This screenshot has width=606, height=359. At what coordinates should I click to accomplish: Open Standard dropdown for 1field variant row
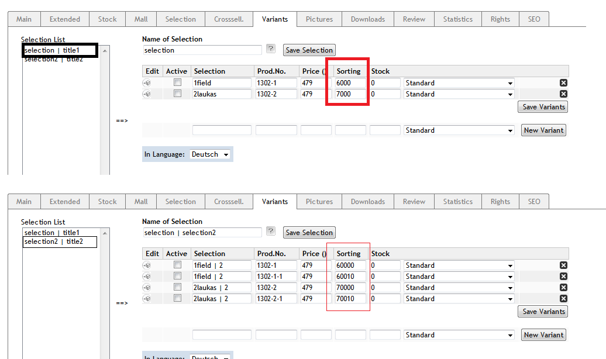(x=459, y=83)
